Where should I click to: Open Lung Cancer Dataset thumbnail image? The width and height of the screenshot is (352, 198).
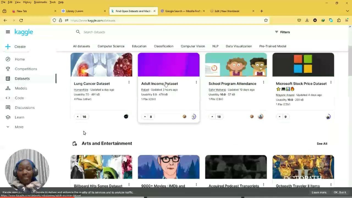[x=101, y=65]
